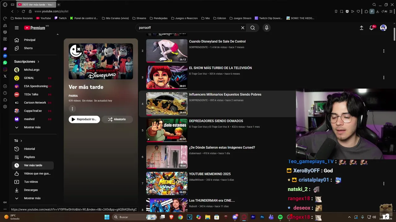The image size is (396, 222).
Task: Click the magnifier search button
Action: pos(253,28)
